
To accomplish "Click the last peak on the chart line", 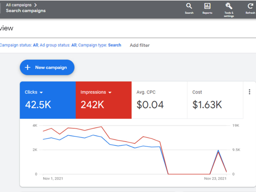I will point(218,151).
